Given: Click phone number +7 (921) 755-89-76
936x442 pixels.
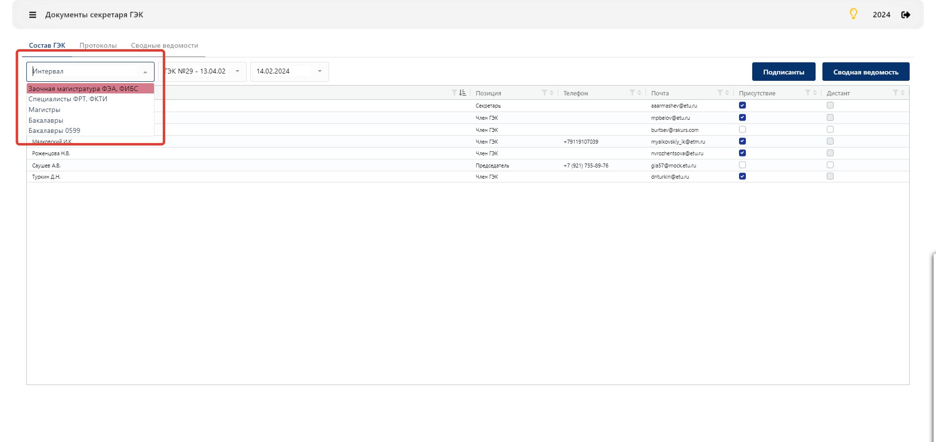Looking at the screenshot, I should click(586, 166).
